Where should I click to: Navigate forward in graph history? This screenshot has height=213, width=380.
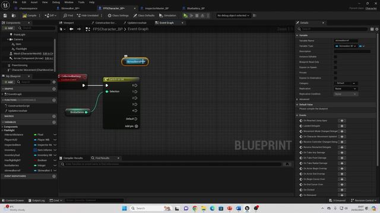coord(79,29)
